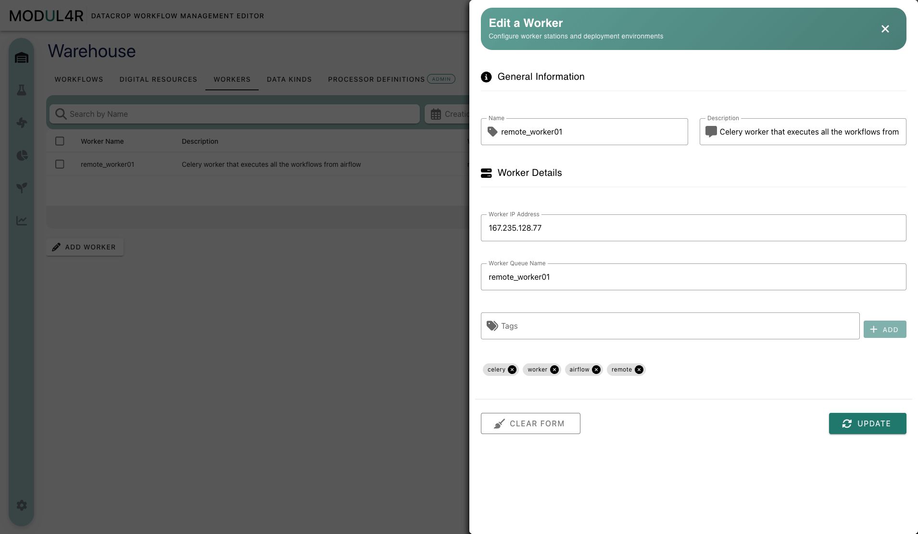Click the Worker Name column header
918x534 pixels.
click(x=102, y=141)
